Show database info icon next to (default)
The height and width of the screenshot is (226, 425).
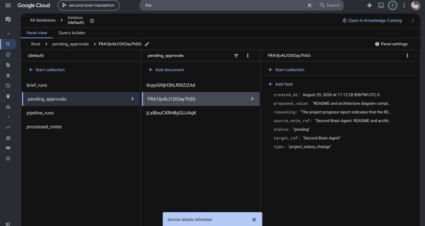click(92, 21)
